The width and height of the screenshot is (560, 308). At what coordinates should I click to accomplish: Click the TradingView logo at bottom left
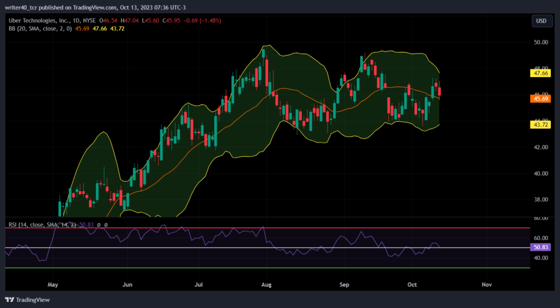coord(27,300)
